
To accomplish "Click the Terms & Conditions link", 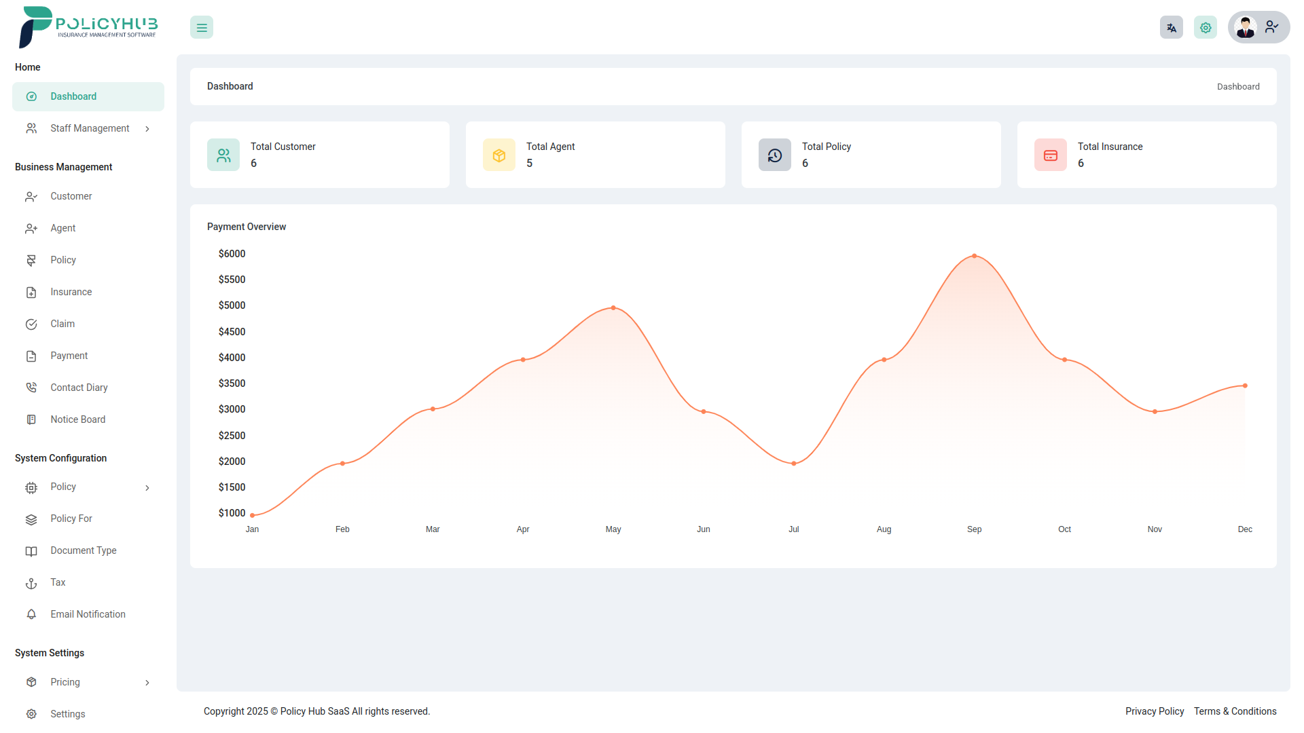I will click(x=1235, y=711).
